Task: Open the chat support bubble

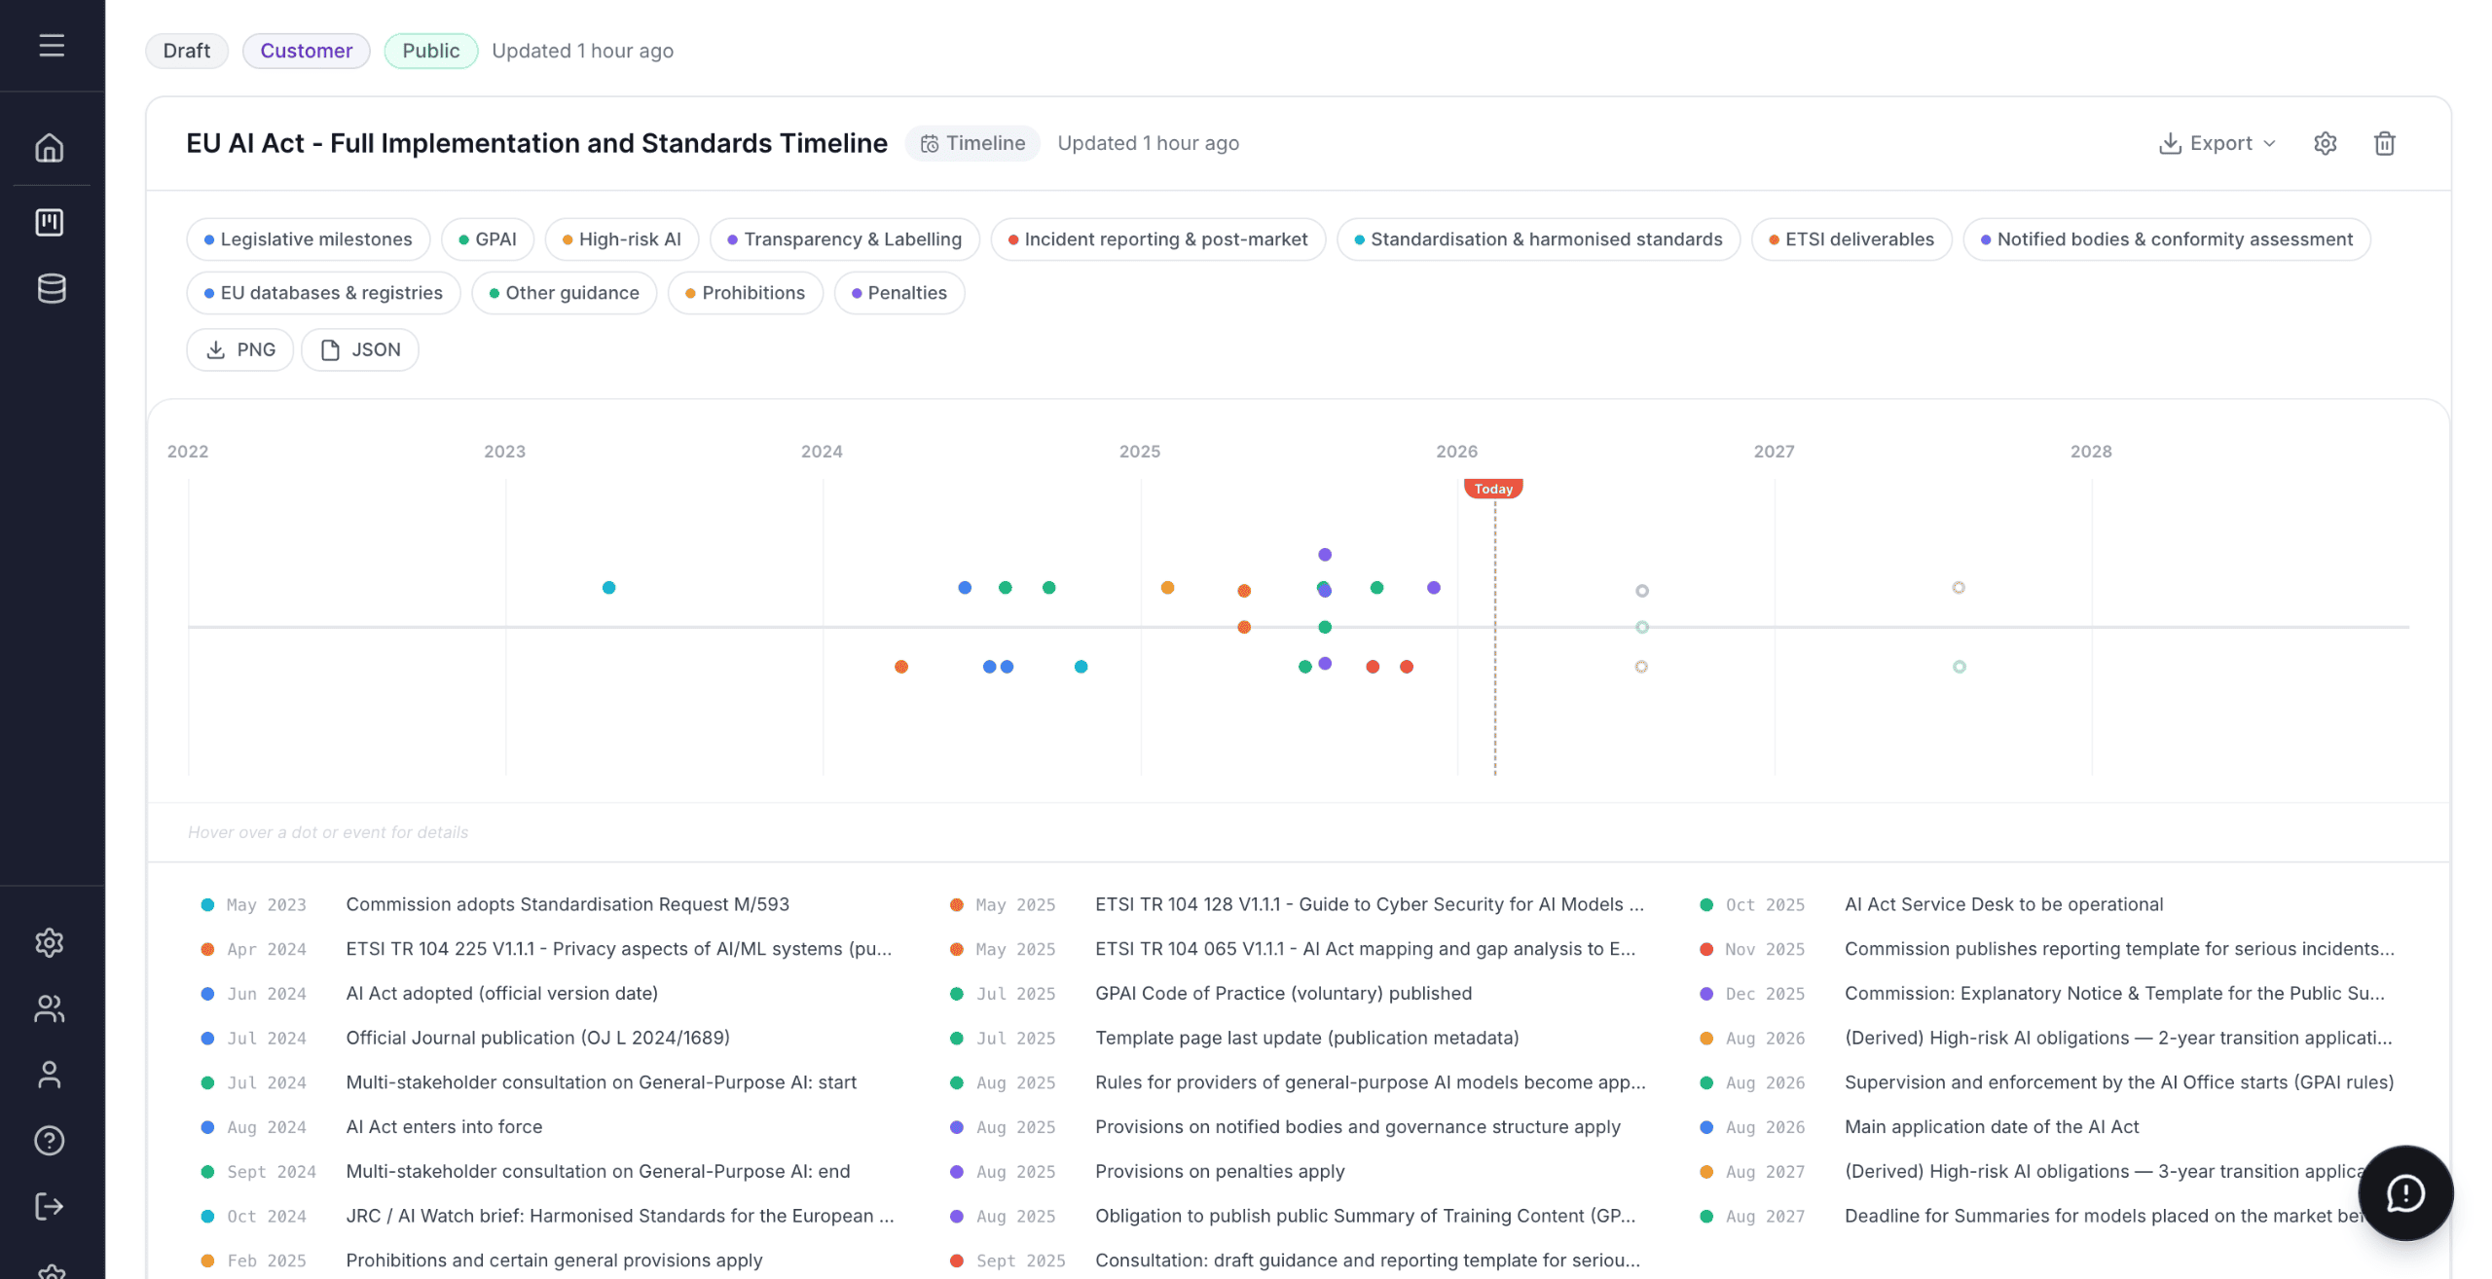Action: coord(2405,1193)
